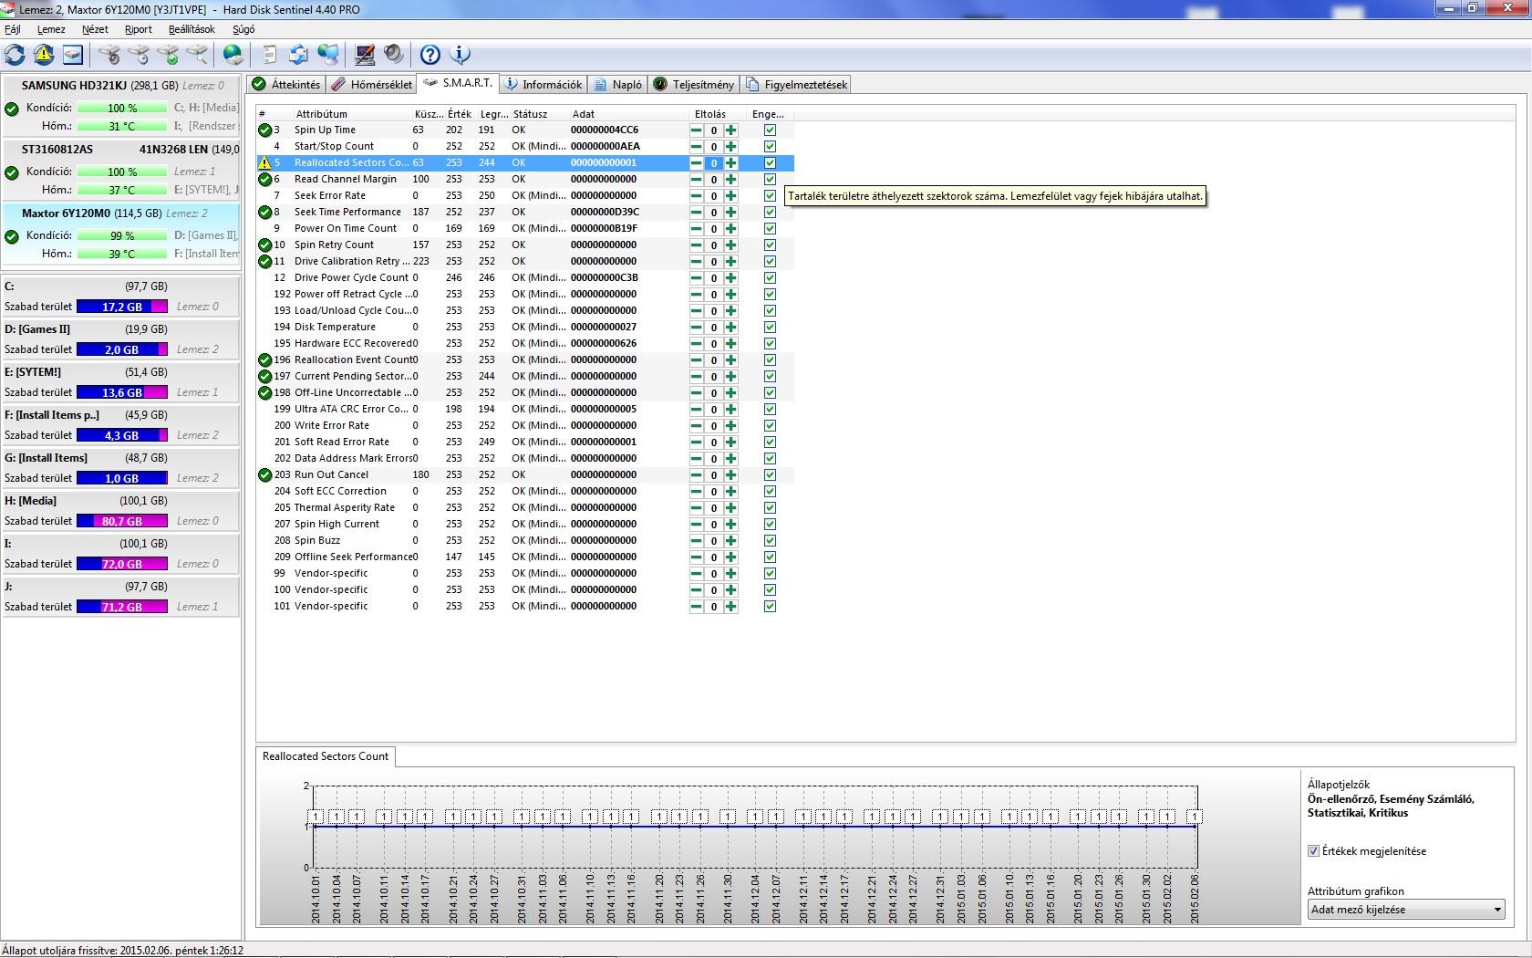
Task: Sort by the Attribútum column header
Action: pyautogui.click(x=352, y=114)
